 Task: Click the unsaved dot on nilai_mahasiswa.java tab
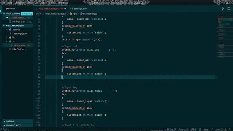65,9
